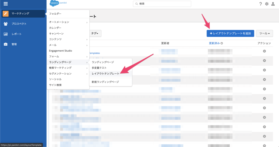Open the タグ filter dropdown

coord(96,33)
